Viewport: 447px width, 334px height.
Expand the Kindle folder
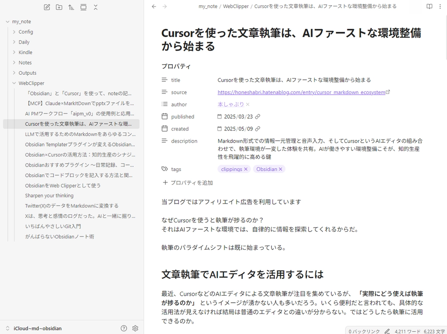coord(14,52)
